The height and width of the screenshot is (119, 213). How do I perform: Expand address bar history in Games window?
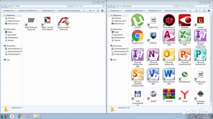coord(67,6)
